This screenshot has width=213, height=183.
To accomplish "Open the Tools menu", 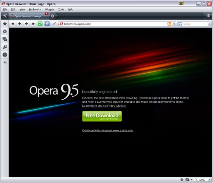I will 61,9.
